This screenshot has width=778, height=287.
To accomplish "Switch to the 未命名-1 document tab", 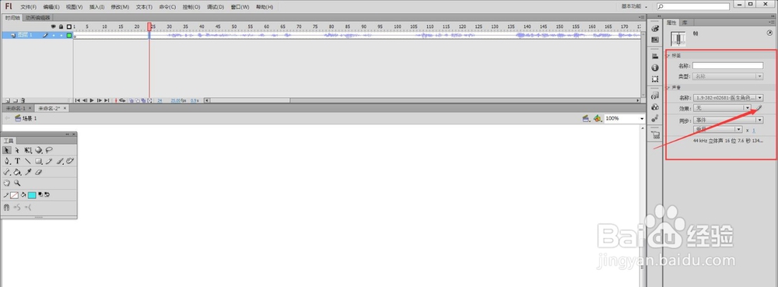I will [16, 108].
